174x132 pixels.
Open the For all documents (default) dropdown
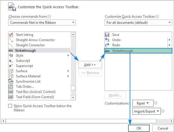tap(138, 23)
